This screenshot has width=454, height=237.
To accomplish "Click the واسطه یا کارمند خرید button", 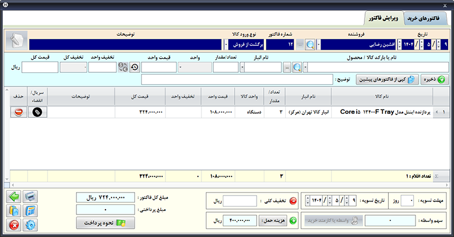I will (334, 220).
